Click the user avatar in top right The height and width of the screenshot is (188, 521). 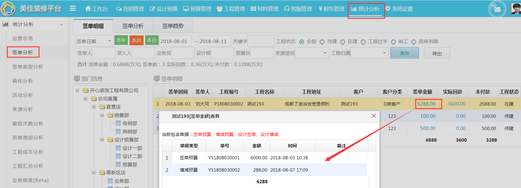pyautogui.click(x=516, y=9)
